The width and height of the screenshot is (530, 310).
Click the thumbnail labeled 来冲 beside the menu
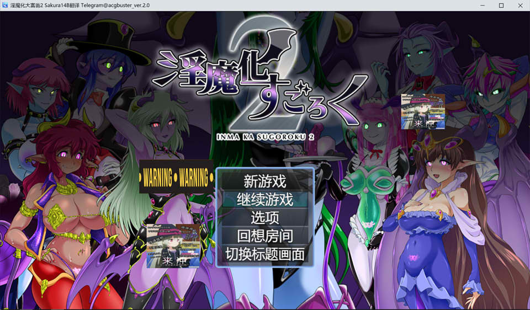coord(173,245)
